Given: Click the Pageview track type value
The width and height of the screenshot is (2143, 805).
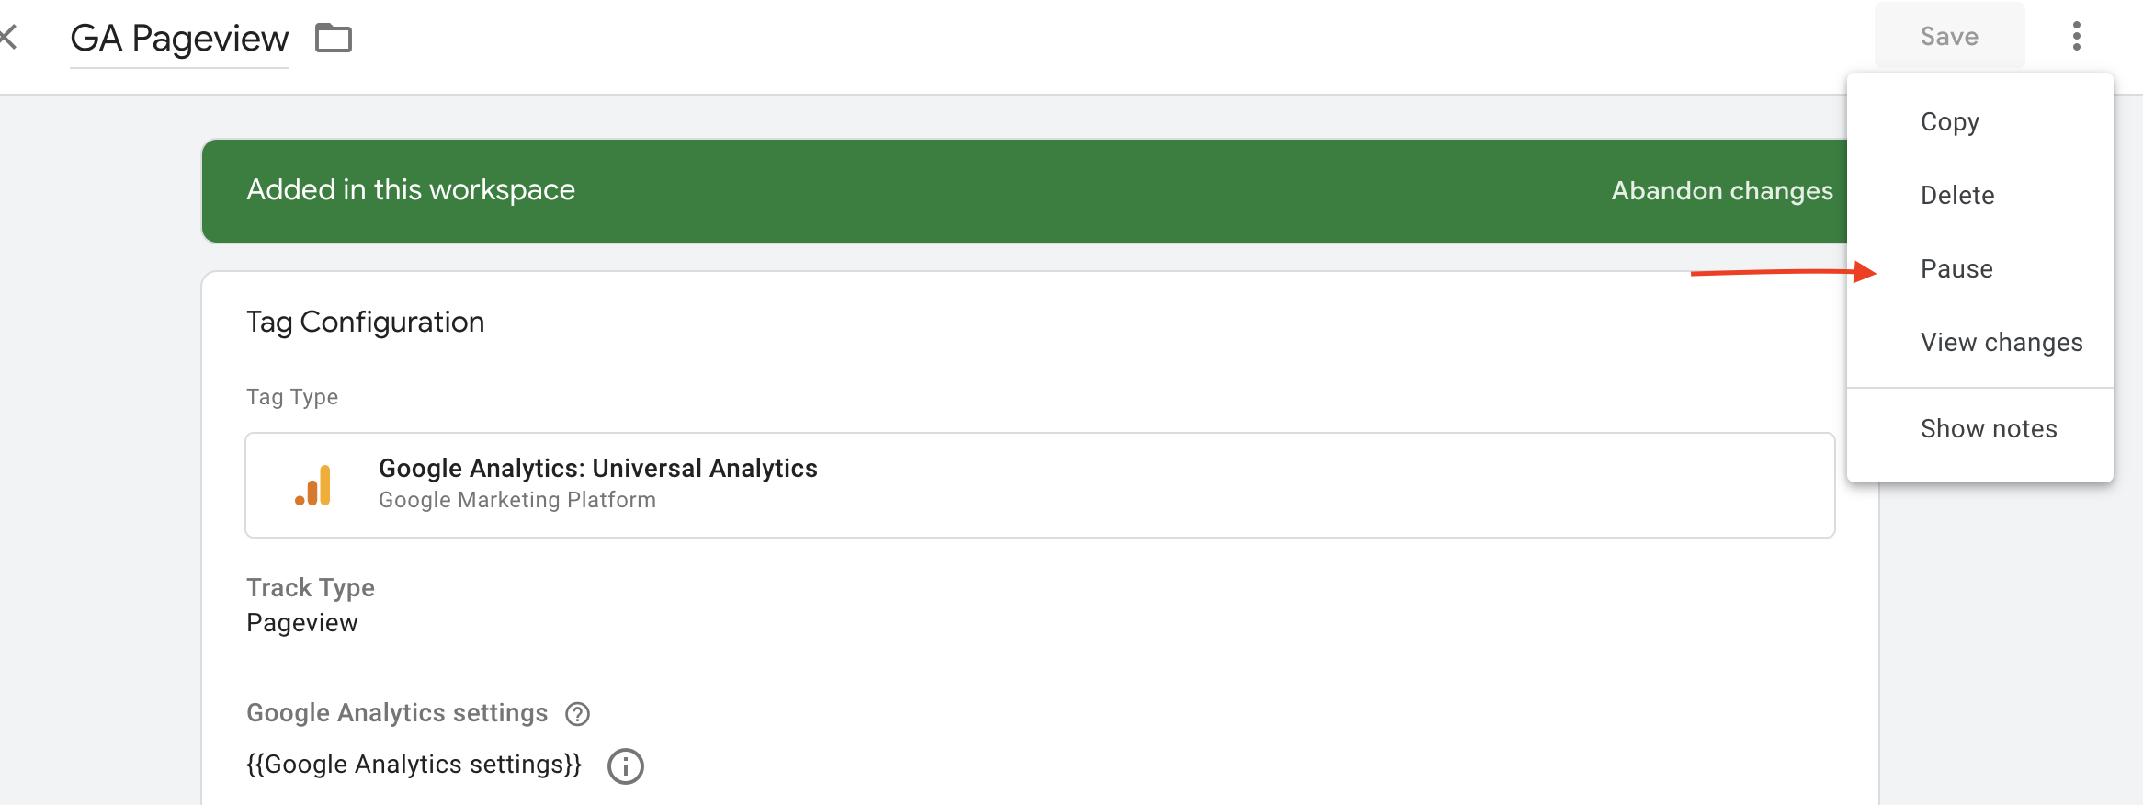Looking at the screenshot, I should tap(302, 623).
